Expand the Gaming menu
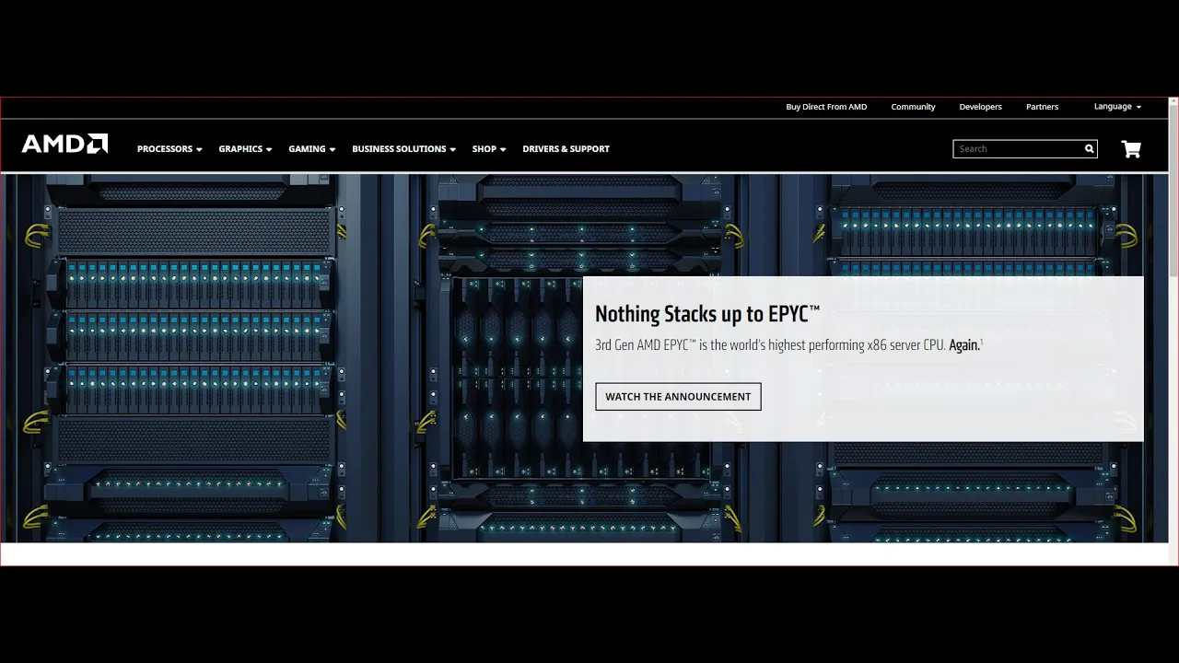The height and width of the screenshot is (663, 1179). coord(311,149)
